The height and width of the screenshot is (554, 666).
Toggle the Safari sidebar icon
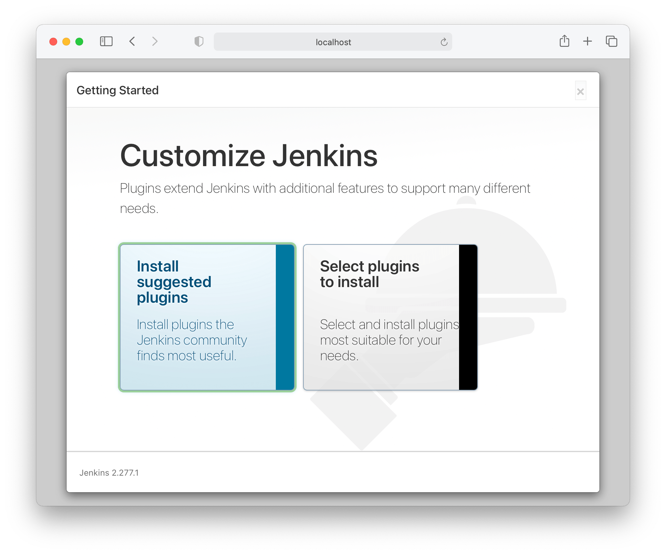coord(106,42)
